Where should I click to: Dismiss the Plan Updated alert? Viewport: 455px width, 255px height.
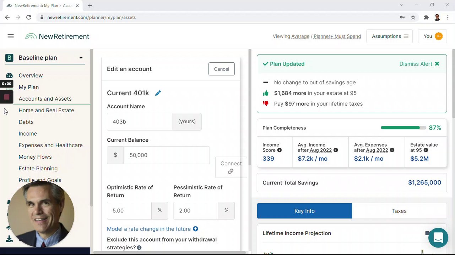[419, 64]
